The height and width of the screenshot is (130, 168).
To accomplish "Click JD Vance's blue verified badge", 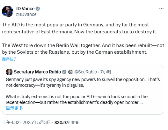I will point(38,9).
